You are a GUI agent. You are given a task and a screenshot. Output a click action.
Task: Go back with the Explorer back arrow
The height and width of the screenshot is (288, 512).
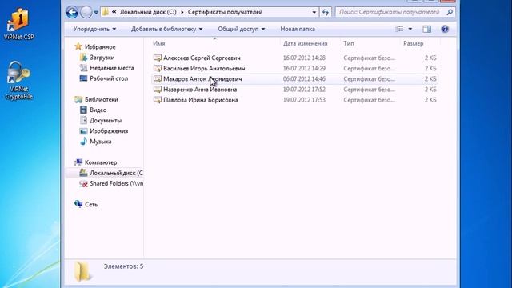click(x=72, y=13)
